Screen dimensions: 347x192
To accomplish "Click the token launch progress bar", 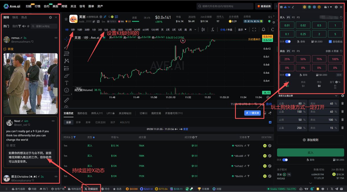I will [x=135, y=21].
